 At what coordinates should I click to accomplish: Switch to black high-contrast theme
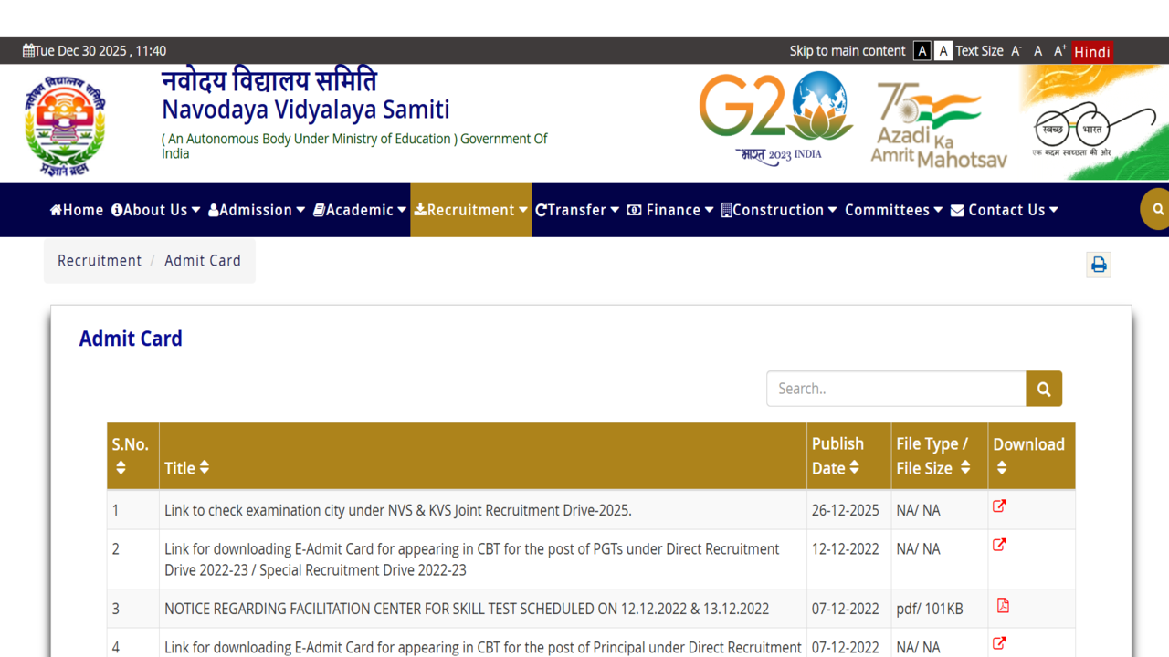click(x=922, y=51)
